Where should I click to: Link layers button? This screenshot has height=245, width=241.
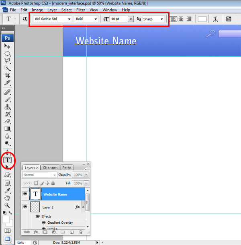tap(27, 232)
